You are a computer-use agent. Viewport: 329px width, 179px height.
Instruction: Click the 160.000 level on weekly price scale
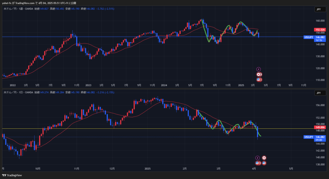pos(320,21)
